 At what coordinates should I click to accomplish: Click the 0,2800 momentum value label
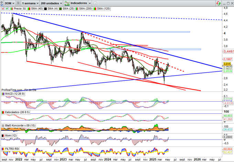coord(228,137)
